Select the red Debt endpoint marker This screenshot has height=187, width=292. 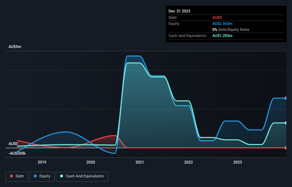[286, 148]
